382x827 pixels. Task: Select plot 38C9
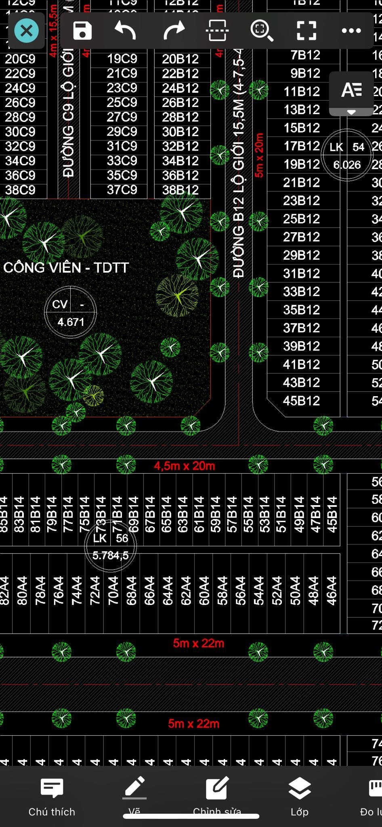(x=20, y=190)
